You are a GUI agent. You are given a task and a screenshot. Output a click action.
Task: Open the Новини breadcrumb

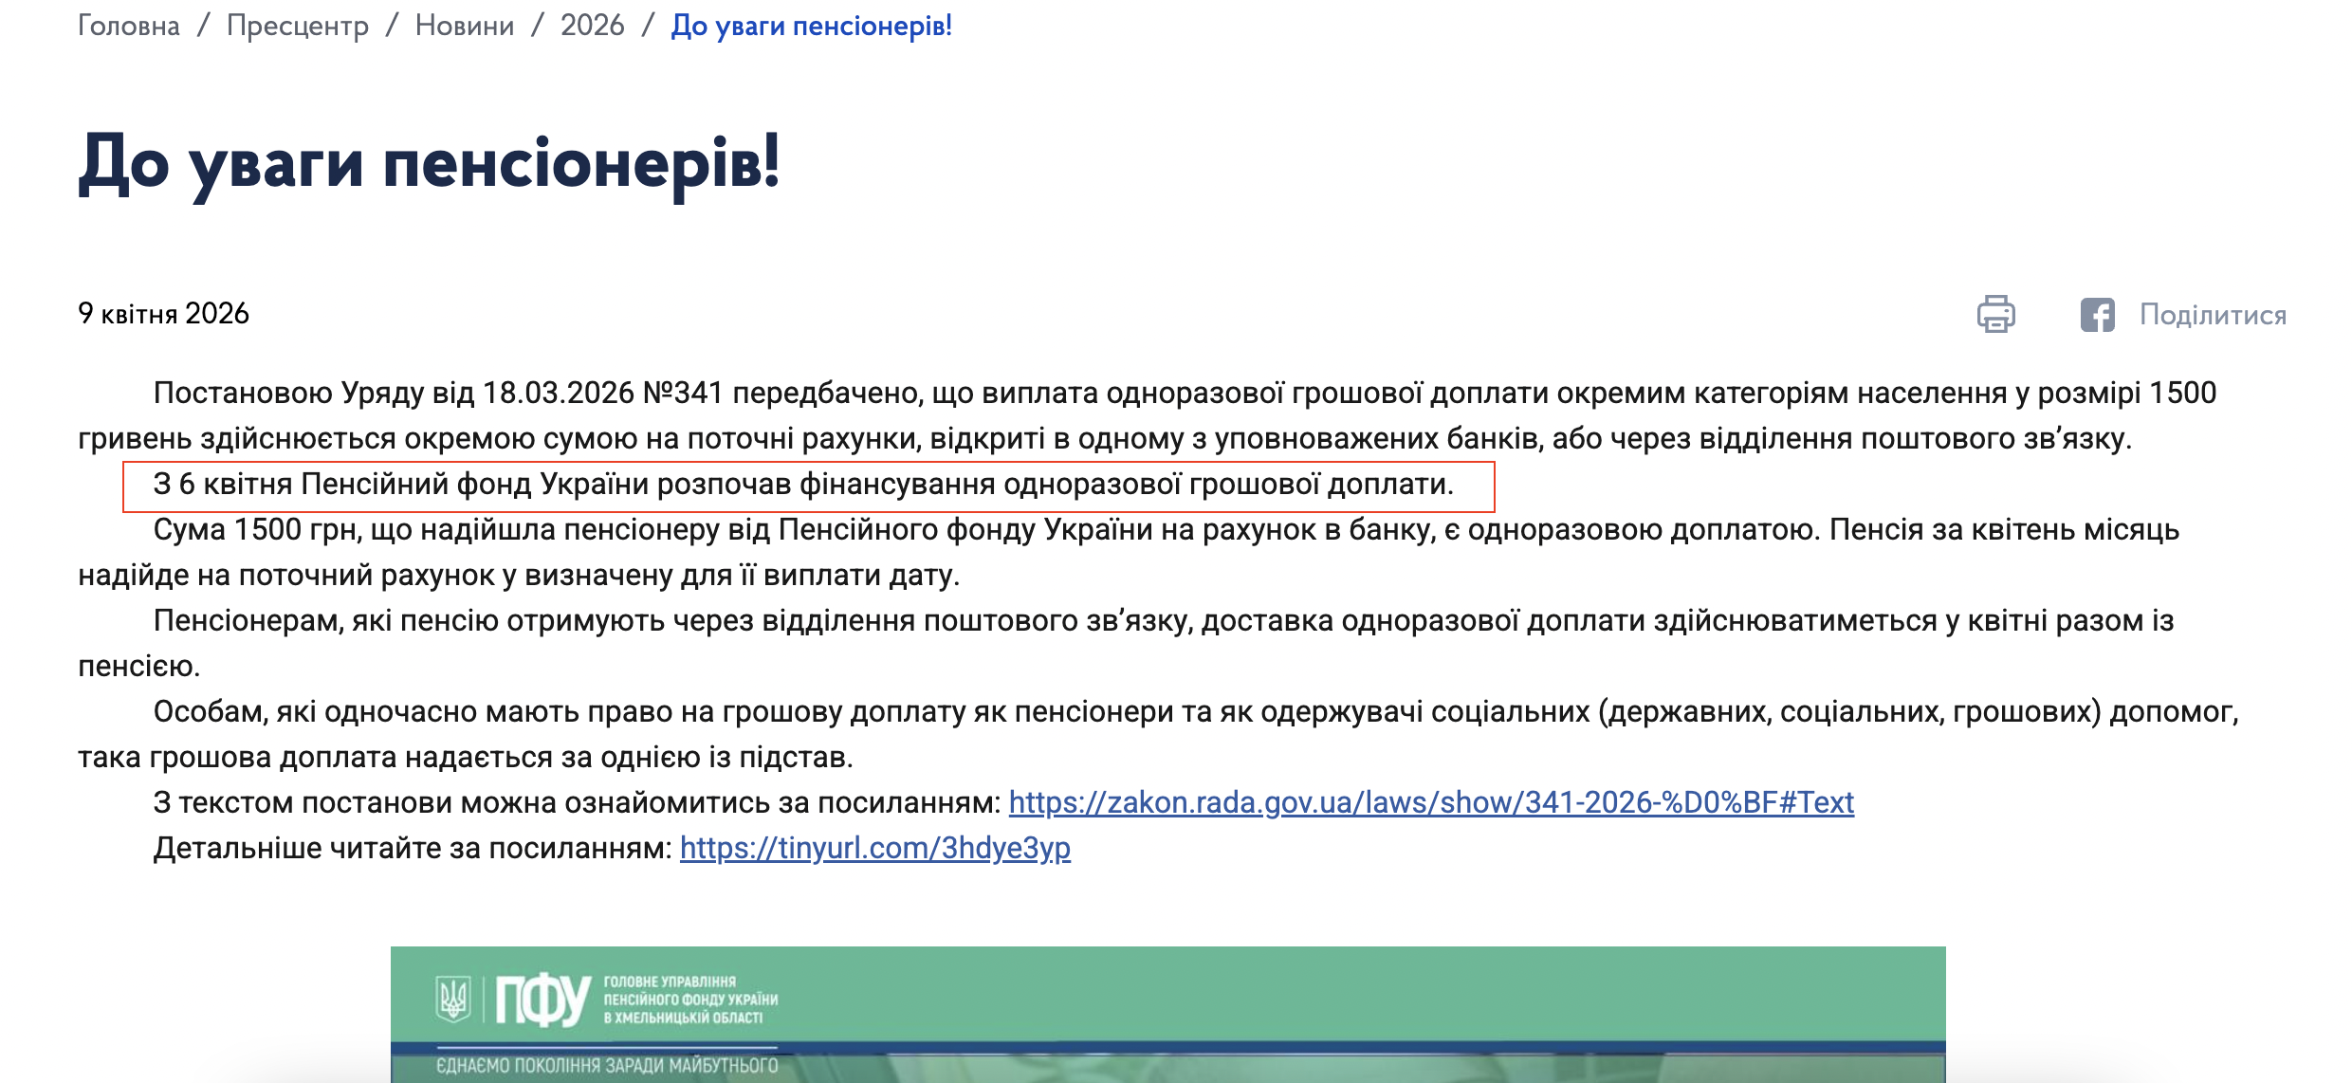click(465, 26)
